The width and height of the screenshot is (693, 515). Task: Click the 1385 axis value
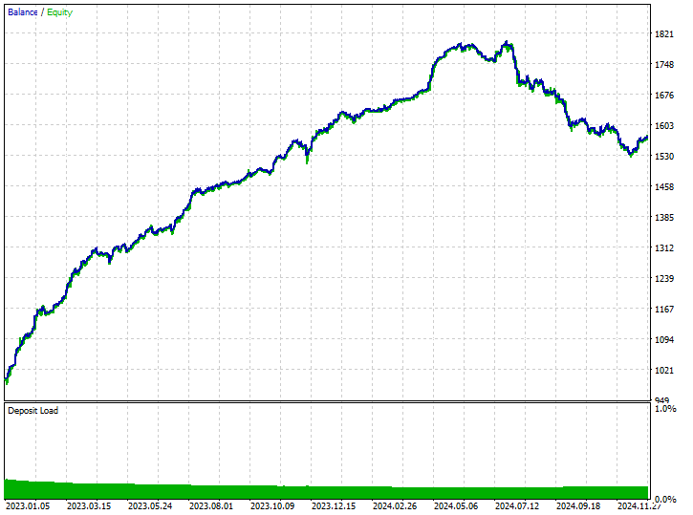(664, 217)
